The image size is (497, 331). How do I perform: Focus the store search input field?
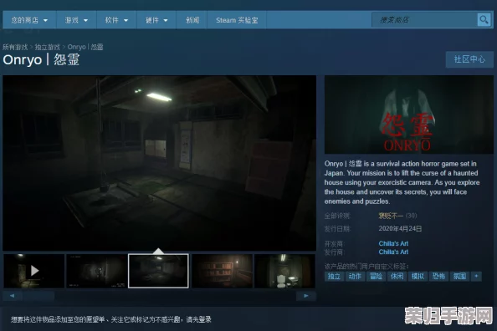(x=424, y=20)
